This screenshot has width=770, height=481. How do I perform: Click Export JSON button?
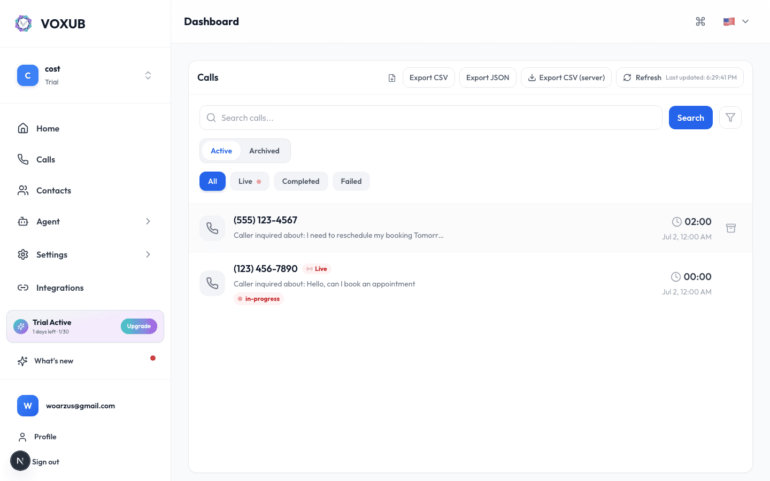[488, 77]
